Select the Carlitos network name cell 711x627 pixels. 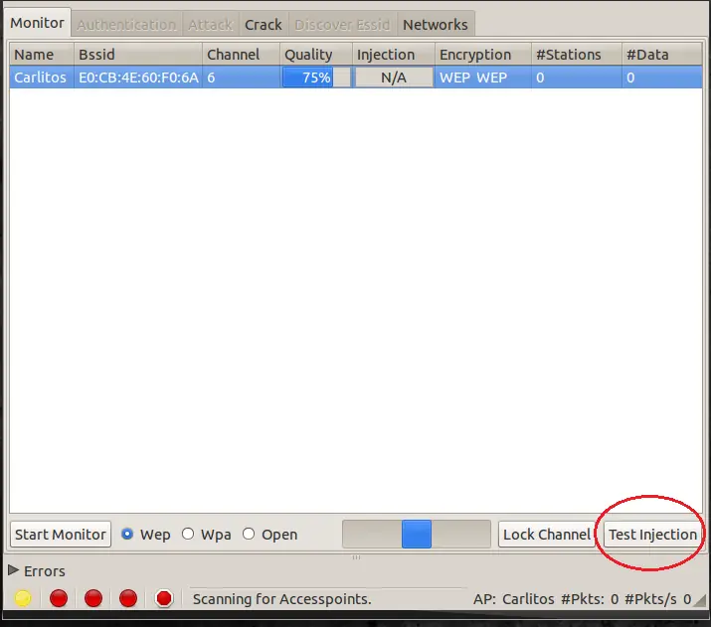[x=41, y=78]
